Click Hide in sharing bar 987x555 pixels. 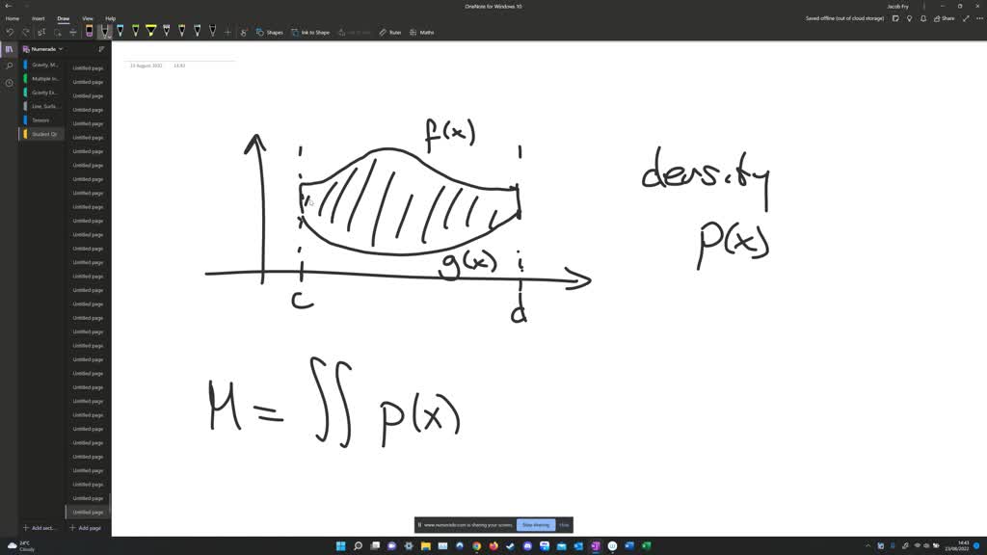(x=564, y=525)
